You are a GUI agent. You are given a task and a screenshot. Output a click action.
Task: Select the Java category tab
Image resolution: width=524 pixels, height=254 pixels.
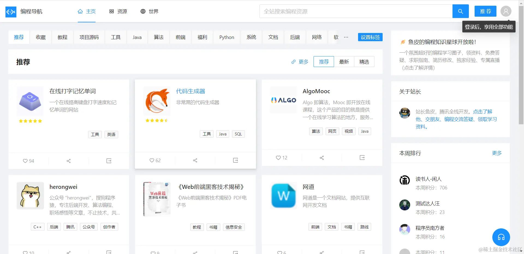point(137,37)
